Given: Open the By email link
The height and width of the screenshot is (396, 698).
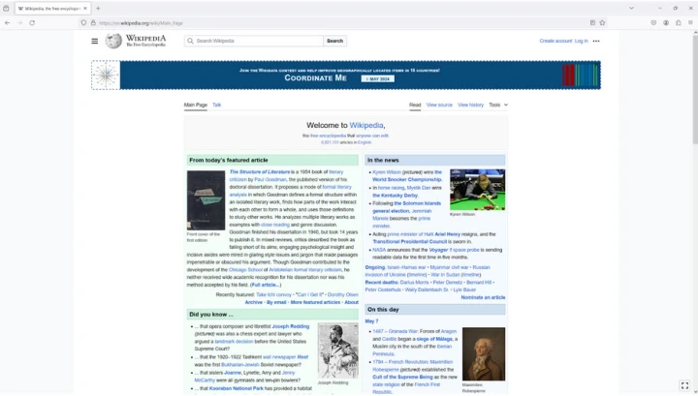Looking at the screenshot, I should [276, 302].
